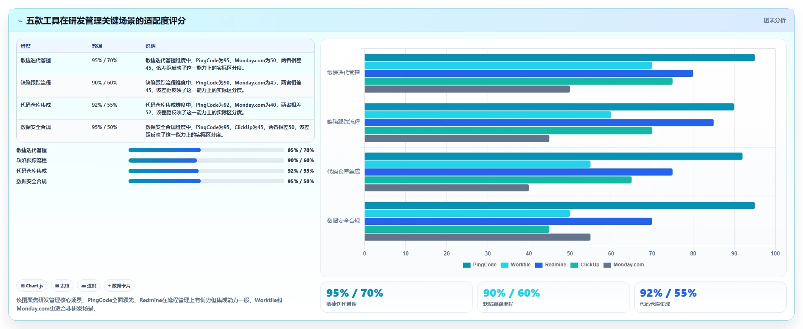Click ClickUp bar in 数据安全合规 group
803x329 pixels.
tap(457, 229)
